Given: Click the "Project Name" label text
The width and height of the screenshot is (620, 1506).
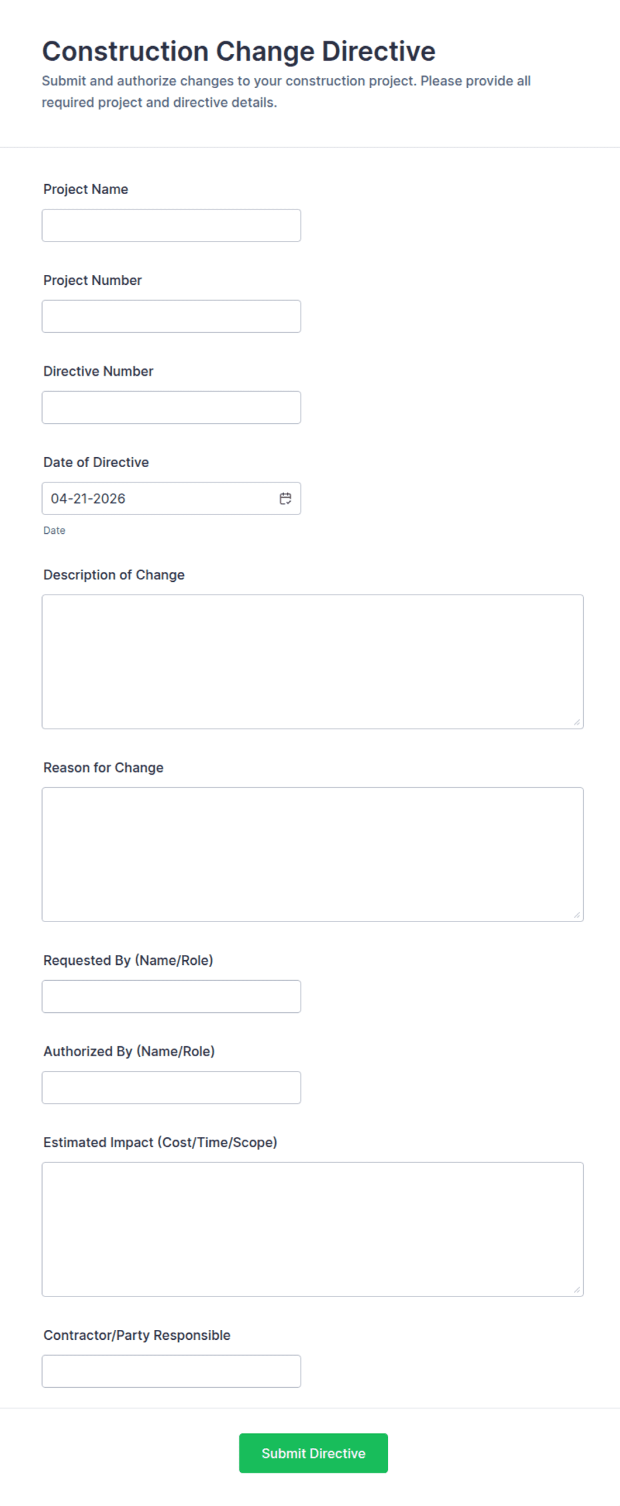Looking at the screenshot, I should [x=86, y=190].
